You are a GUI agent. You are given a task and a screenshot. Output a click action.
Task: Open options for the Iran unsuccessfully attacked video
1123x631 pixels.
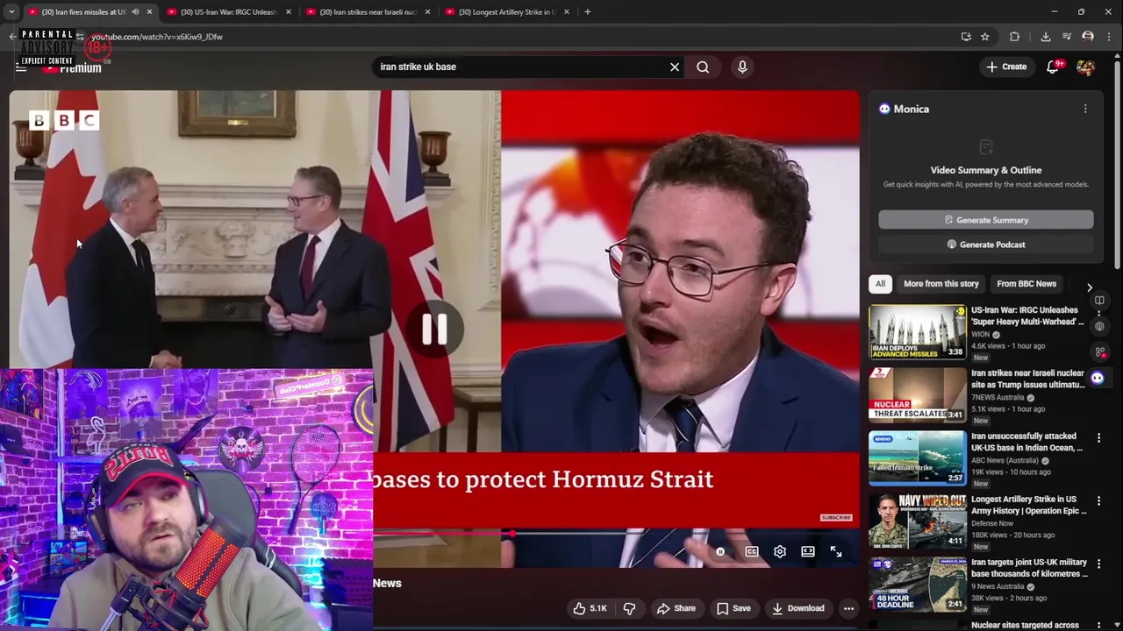click(x=1098, y=437)
